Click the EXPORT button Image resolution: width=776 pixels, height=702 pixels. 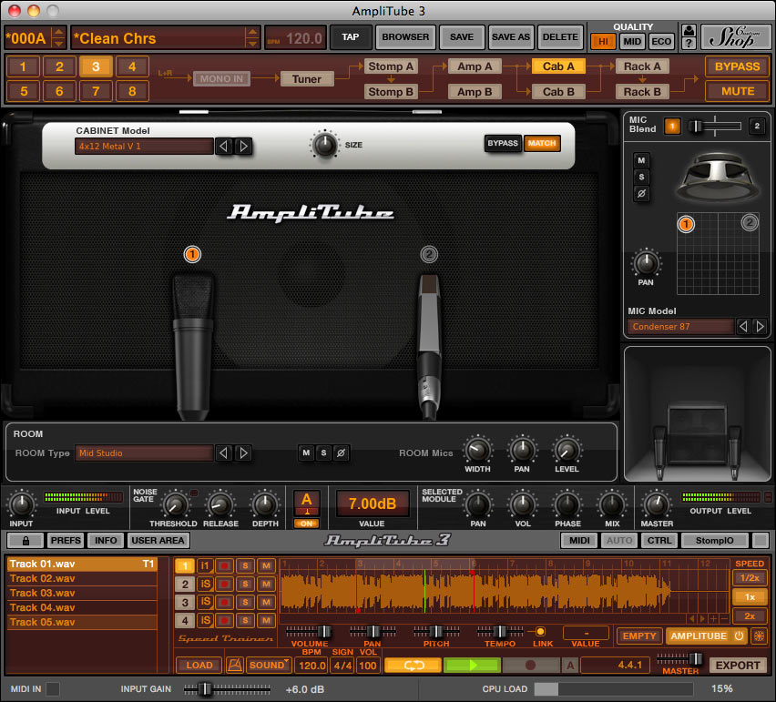pos(739,666)
